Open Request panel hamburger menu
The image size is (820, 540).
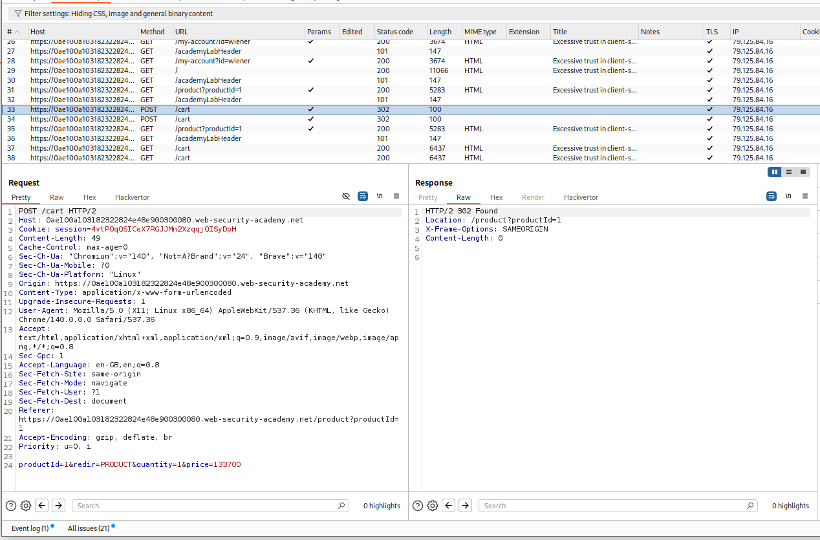396,196
